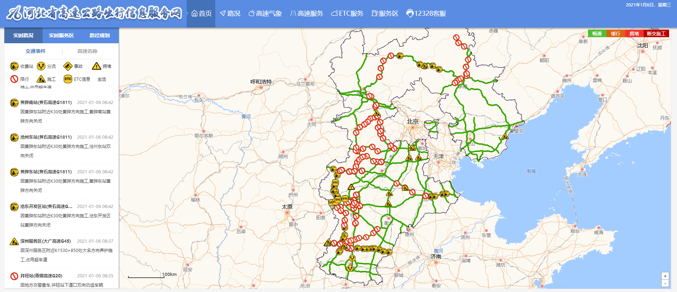Click the toll station icon beside 沧州东站
Viewport: 677px width, 292px height.
14,138
